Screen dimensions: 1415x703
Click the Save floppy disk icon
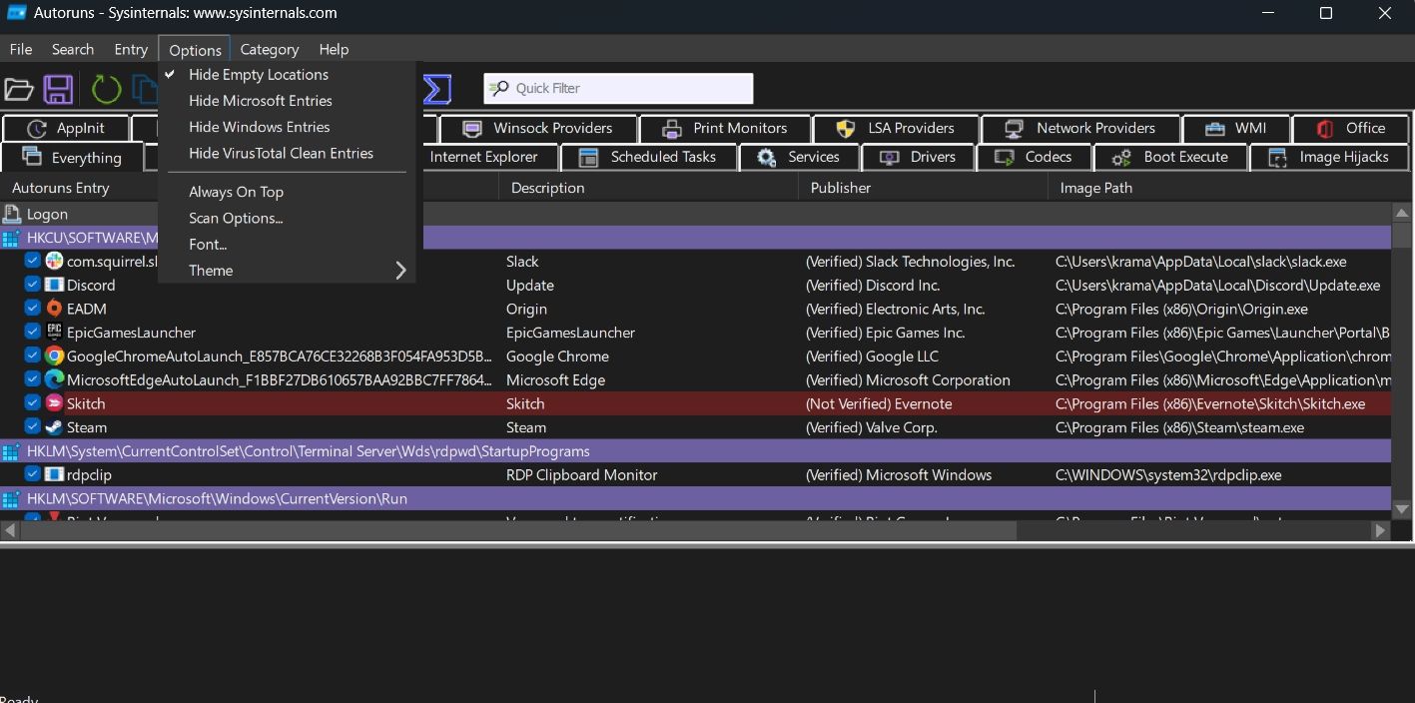pyautogui.click(x=57, y=89)
